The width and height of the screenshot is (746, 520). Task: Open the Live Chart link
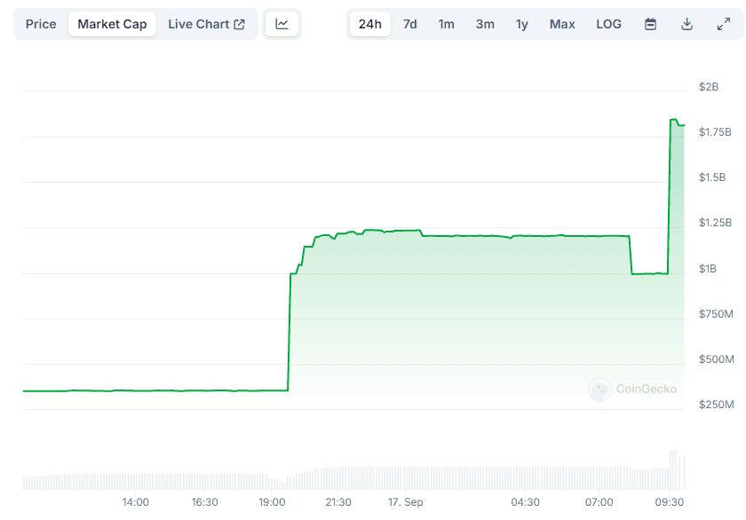click(206, 24)
